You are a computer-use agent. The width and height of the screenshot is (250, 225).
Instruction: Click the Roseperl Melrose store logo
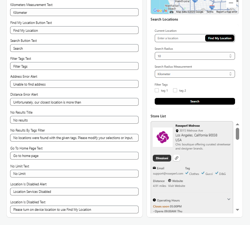click(x=163, y=137)
